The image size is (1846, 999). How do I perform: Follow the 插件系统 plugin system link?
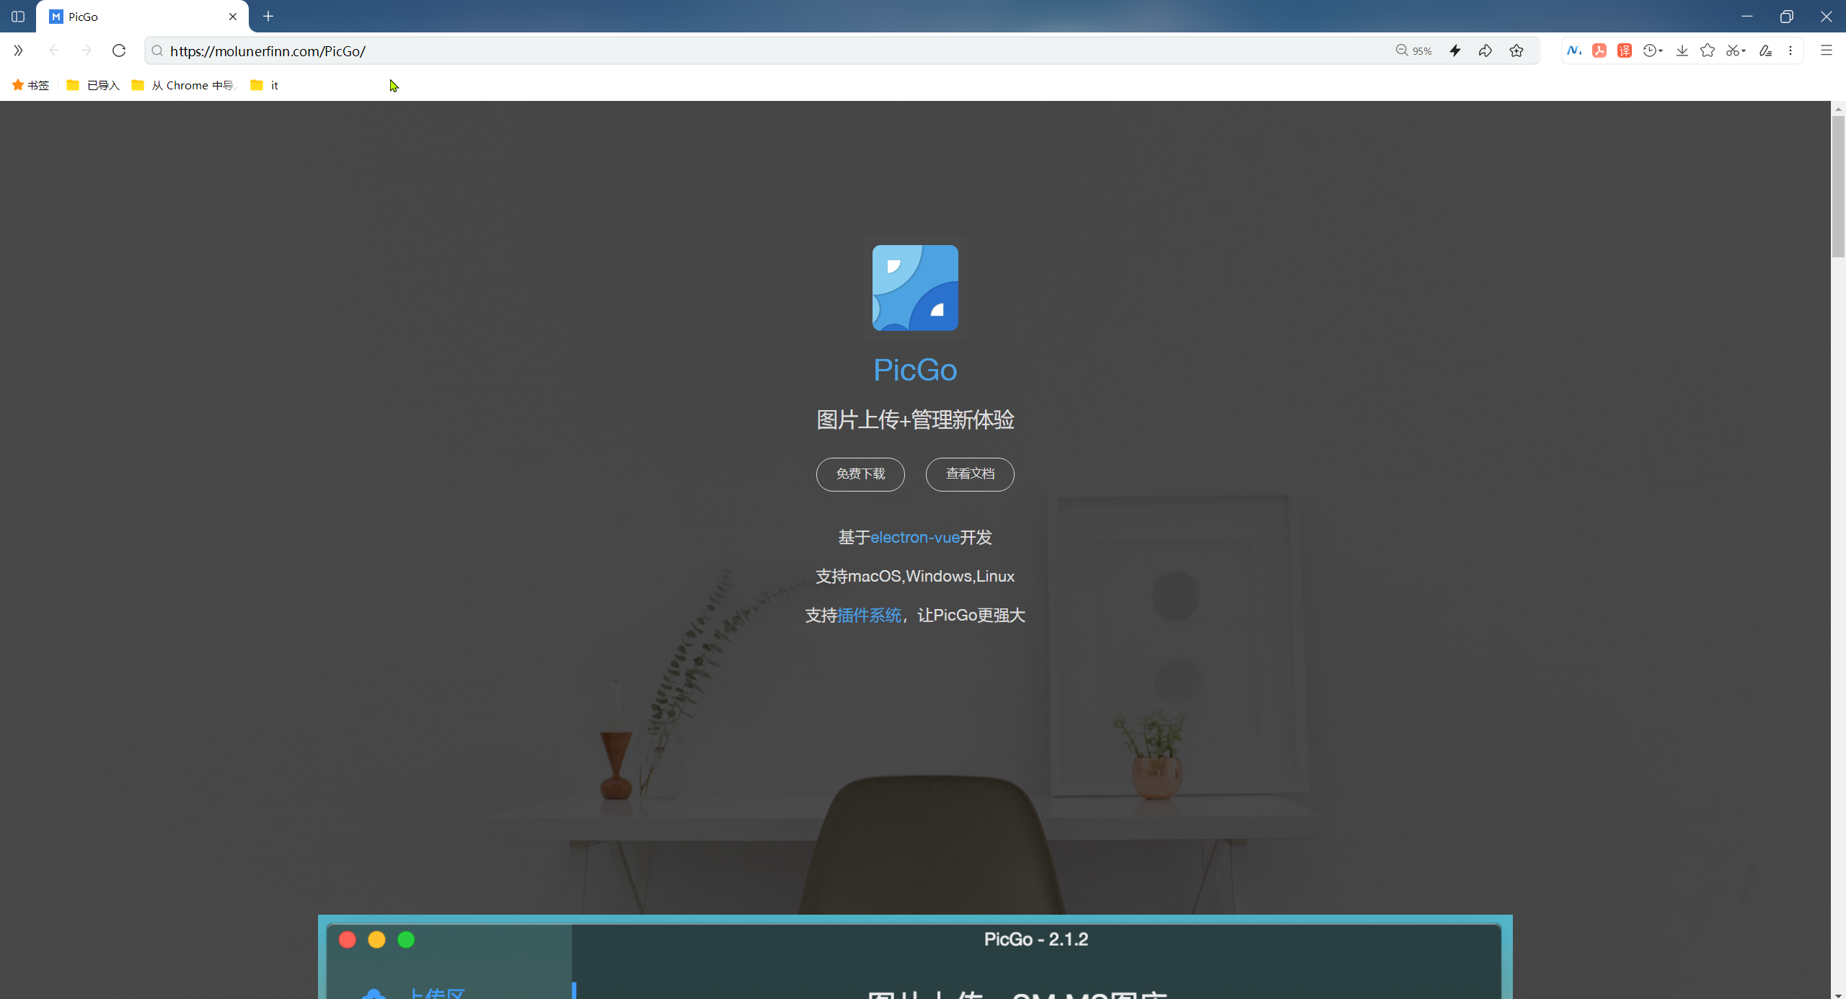[869, 616]
